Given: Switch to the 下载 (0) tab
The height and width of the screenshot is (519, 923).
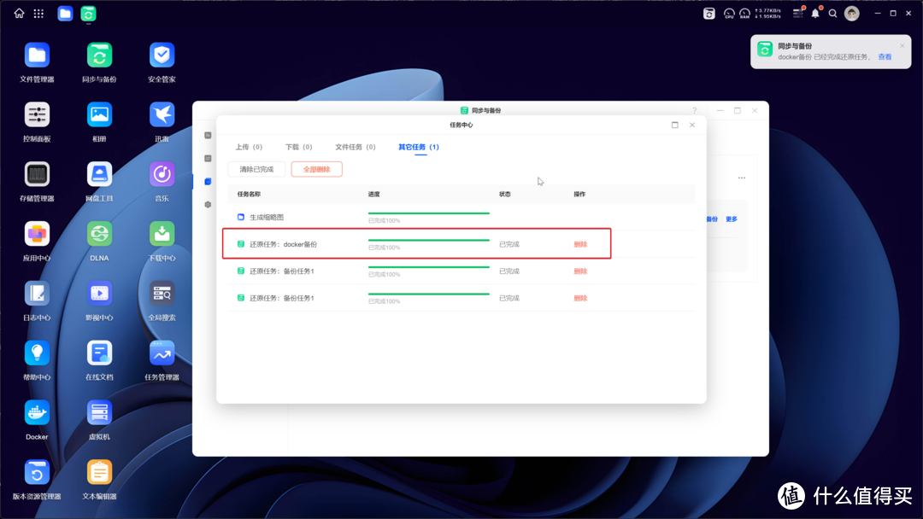Looking at the screenshot, I should point(298,147).
